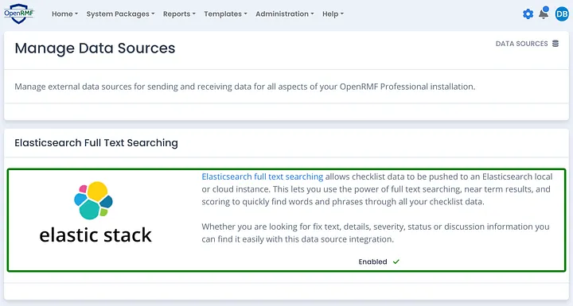The height and width of the screenshot is (306, 573).
Task: Click the Enabled green checkmark
Action: (396, 261)
